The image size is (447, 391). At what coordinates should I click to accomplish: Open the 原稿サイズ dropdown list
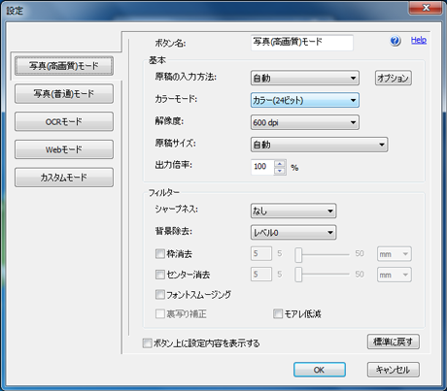[x=319, y=145]
